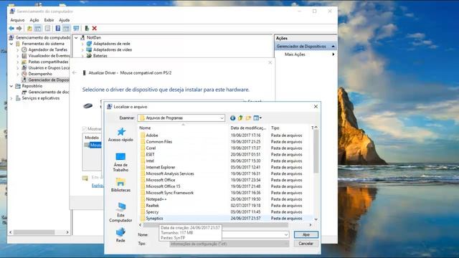The width and height of the screenshot is (459, 258).
Task: Click left pane horizontal scrollbar right arrow
Action: click(67, 232)
